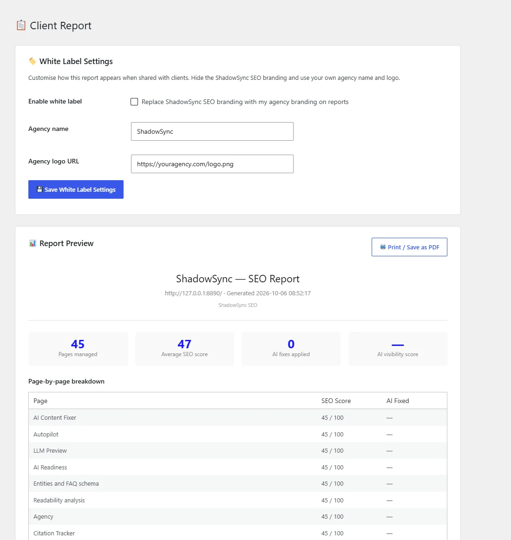Click the 'AI Fixed' column header
Screen dimensions: 511x540
398,401
